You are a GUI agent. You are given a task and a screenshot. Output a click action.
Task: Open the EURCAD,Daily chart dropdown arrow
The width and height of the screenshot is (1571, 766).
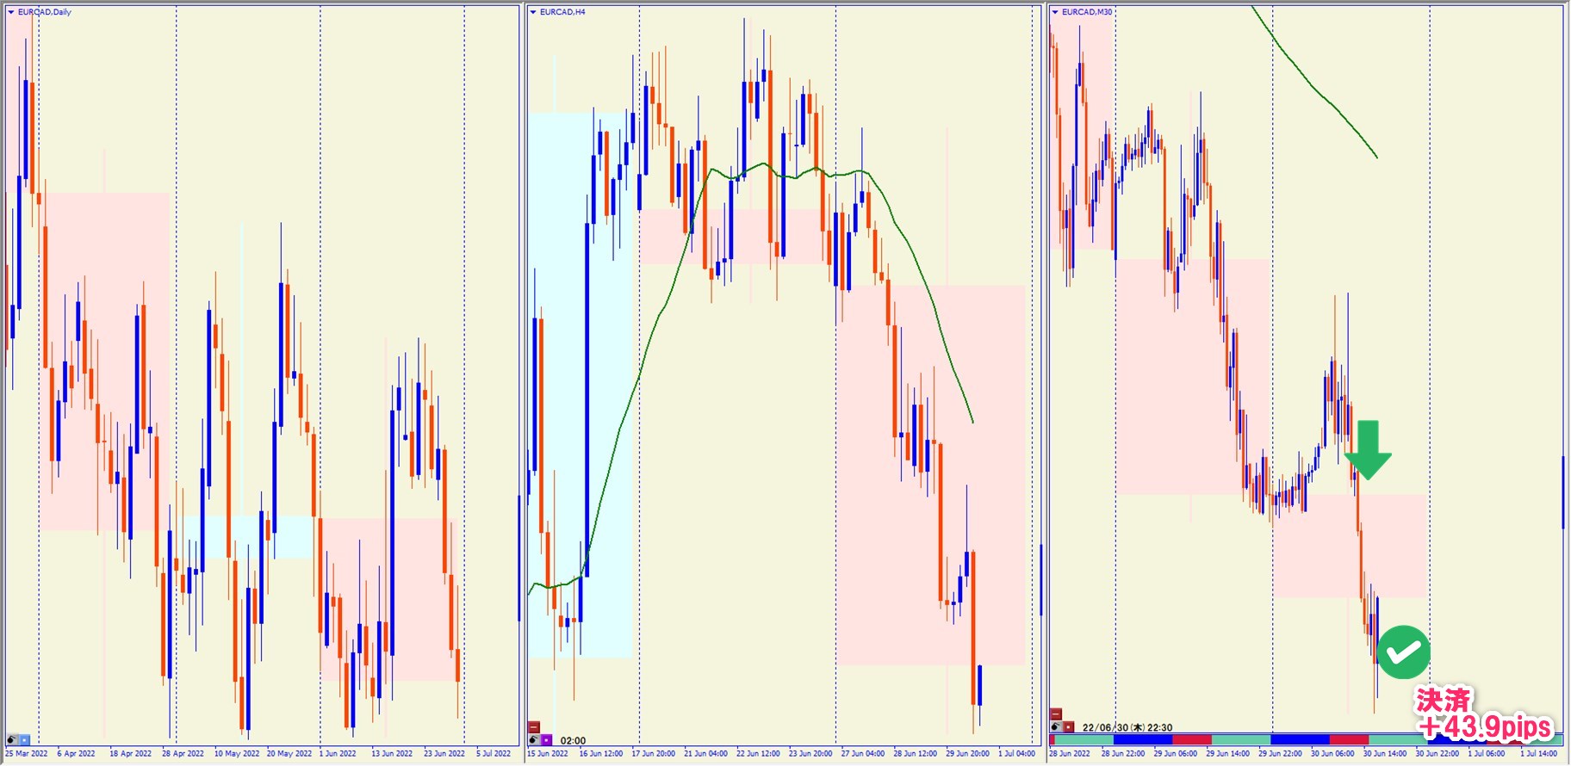pos(11,12)
